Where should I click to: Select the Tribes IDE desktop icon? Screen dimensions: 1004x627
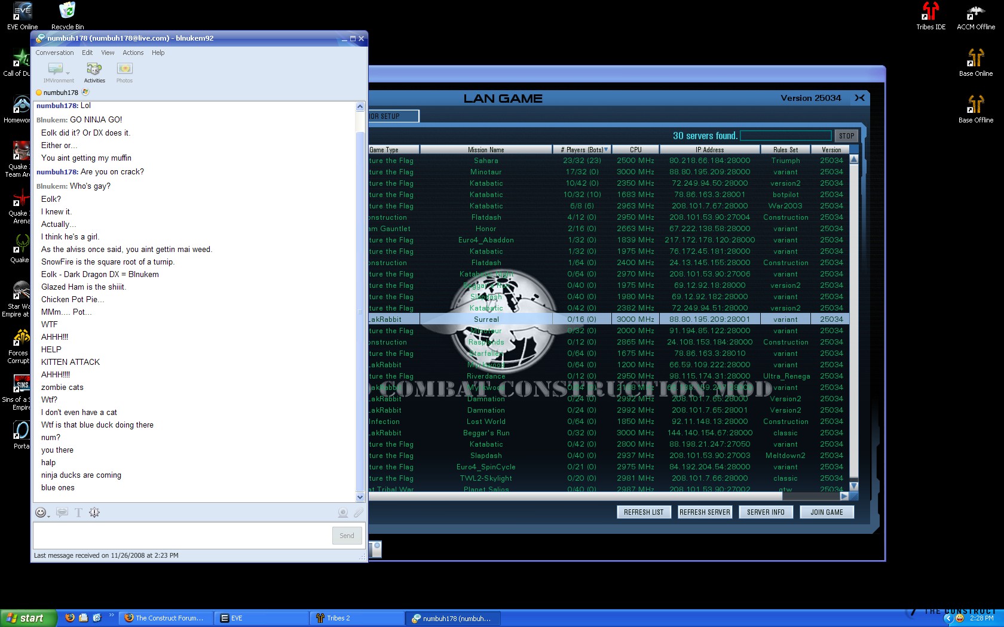(930, 16)
